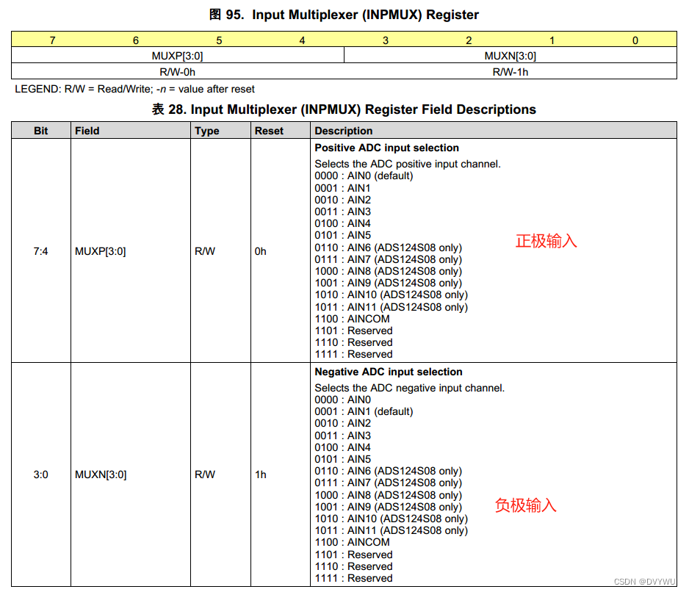Click 'Selects the ADC positive input channel.'
Viewport: 689px width, 592px height.
coord(408,164)
